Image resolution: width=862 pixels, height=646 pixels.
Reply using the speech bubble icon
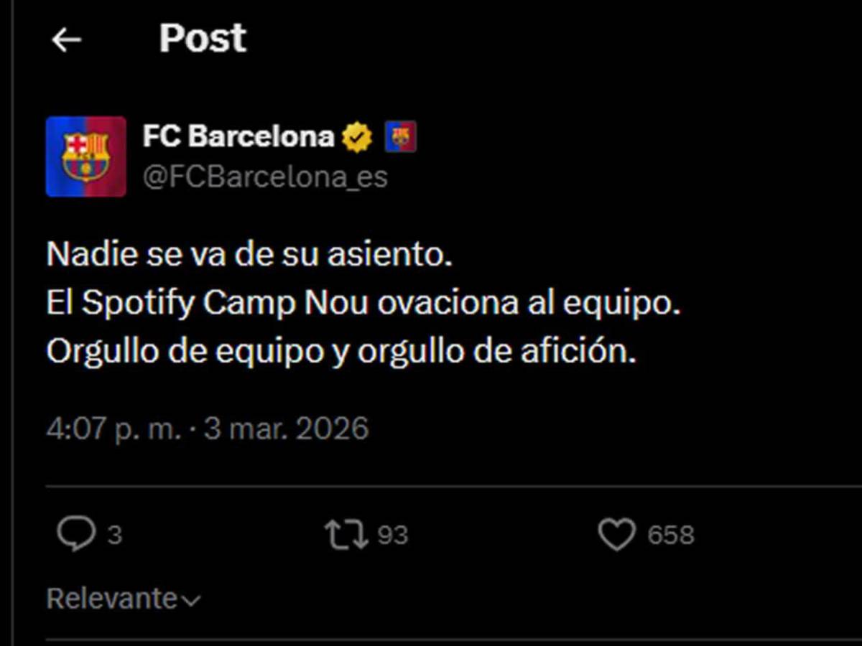pyautogui.click(x=75, y=535)
